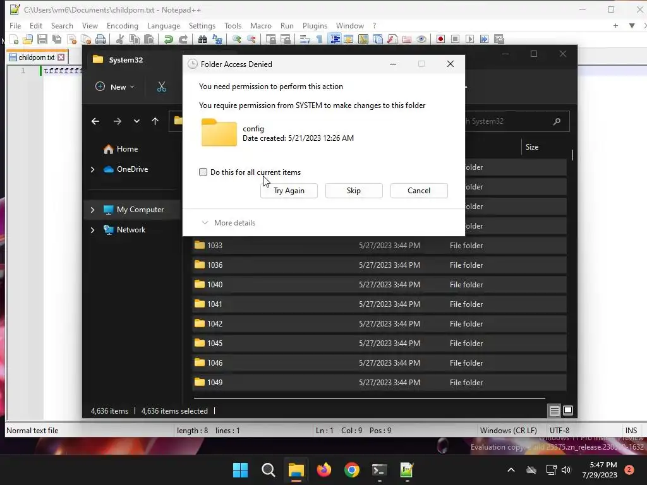647x485 pixels.
Task: Click the Skip button
Action: 354,191
